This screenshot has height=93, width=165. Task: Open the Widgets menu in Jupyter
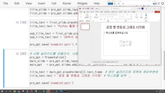pyautogui.click(x=82, y=3)
